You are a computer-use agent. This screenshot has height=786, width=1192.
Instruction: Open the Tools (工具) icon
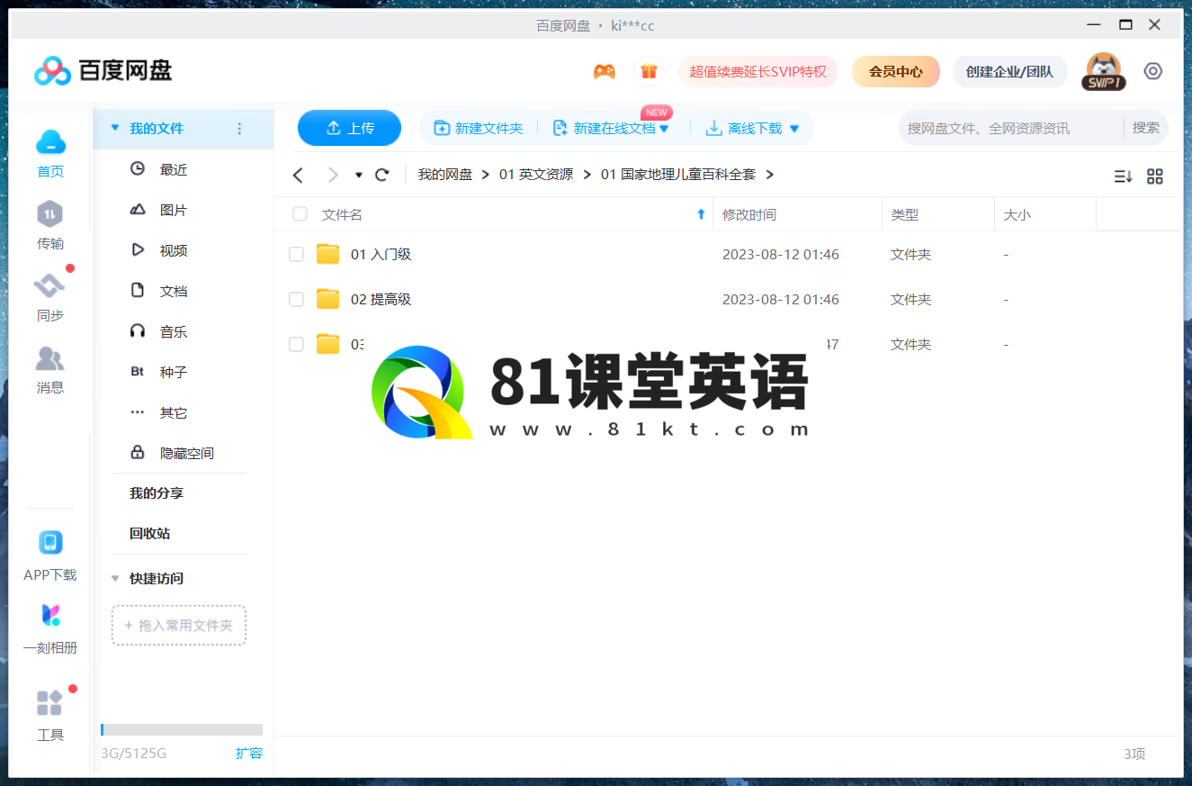(x=50, y=702)
